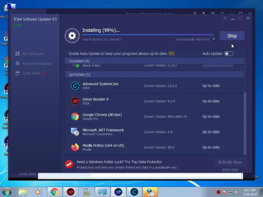Click the software list vertical scrollbar

(245, 124)
